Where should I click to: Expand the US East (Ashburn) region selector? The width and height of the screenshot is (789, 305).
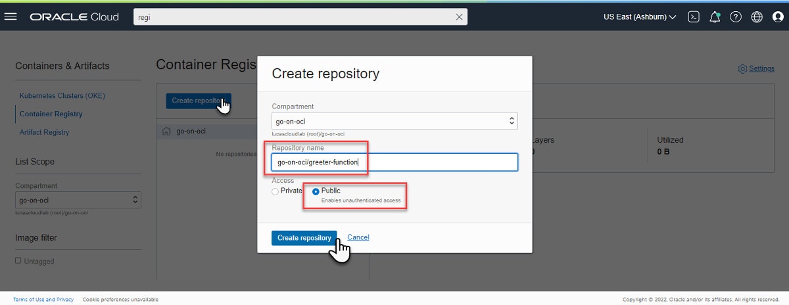[x=639, y=17]
